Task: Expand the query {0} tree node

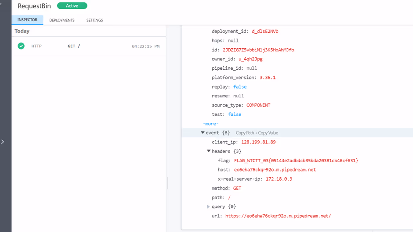Action: pos(208,207)
